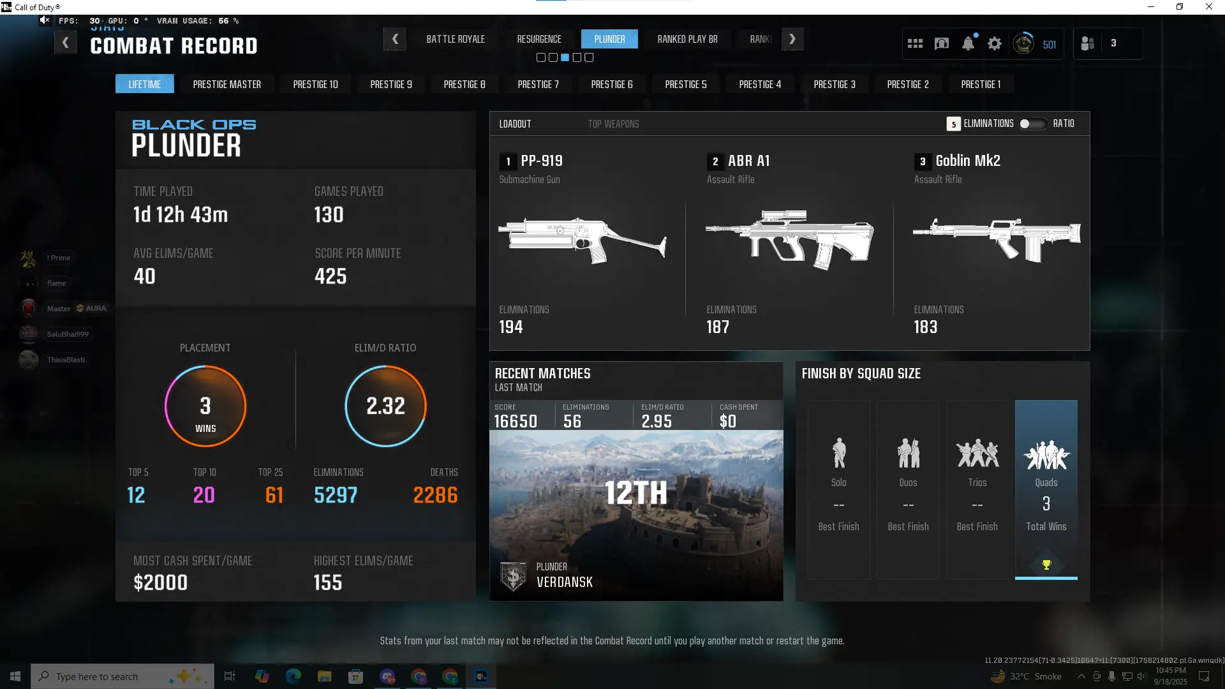
Task: Open the notifications bell
Action: 968,43
